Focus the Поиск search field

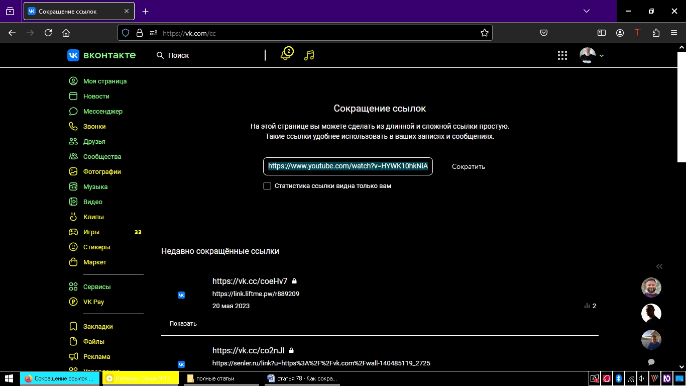pos(208,55)
